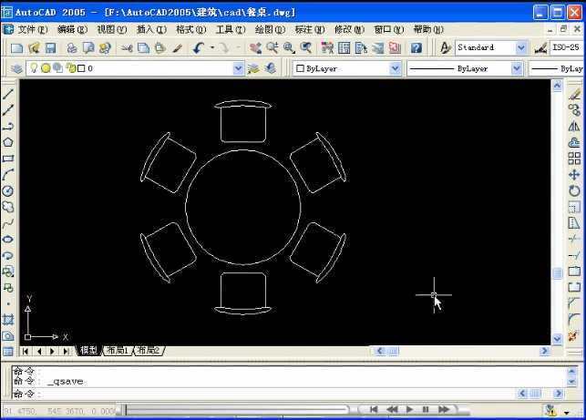Click the video player play button
Image resolution: width=586 pixels, height=420 pixels.
(409, 410)
